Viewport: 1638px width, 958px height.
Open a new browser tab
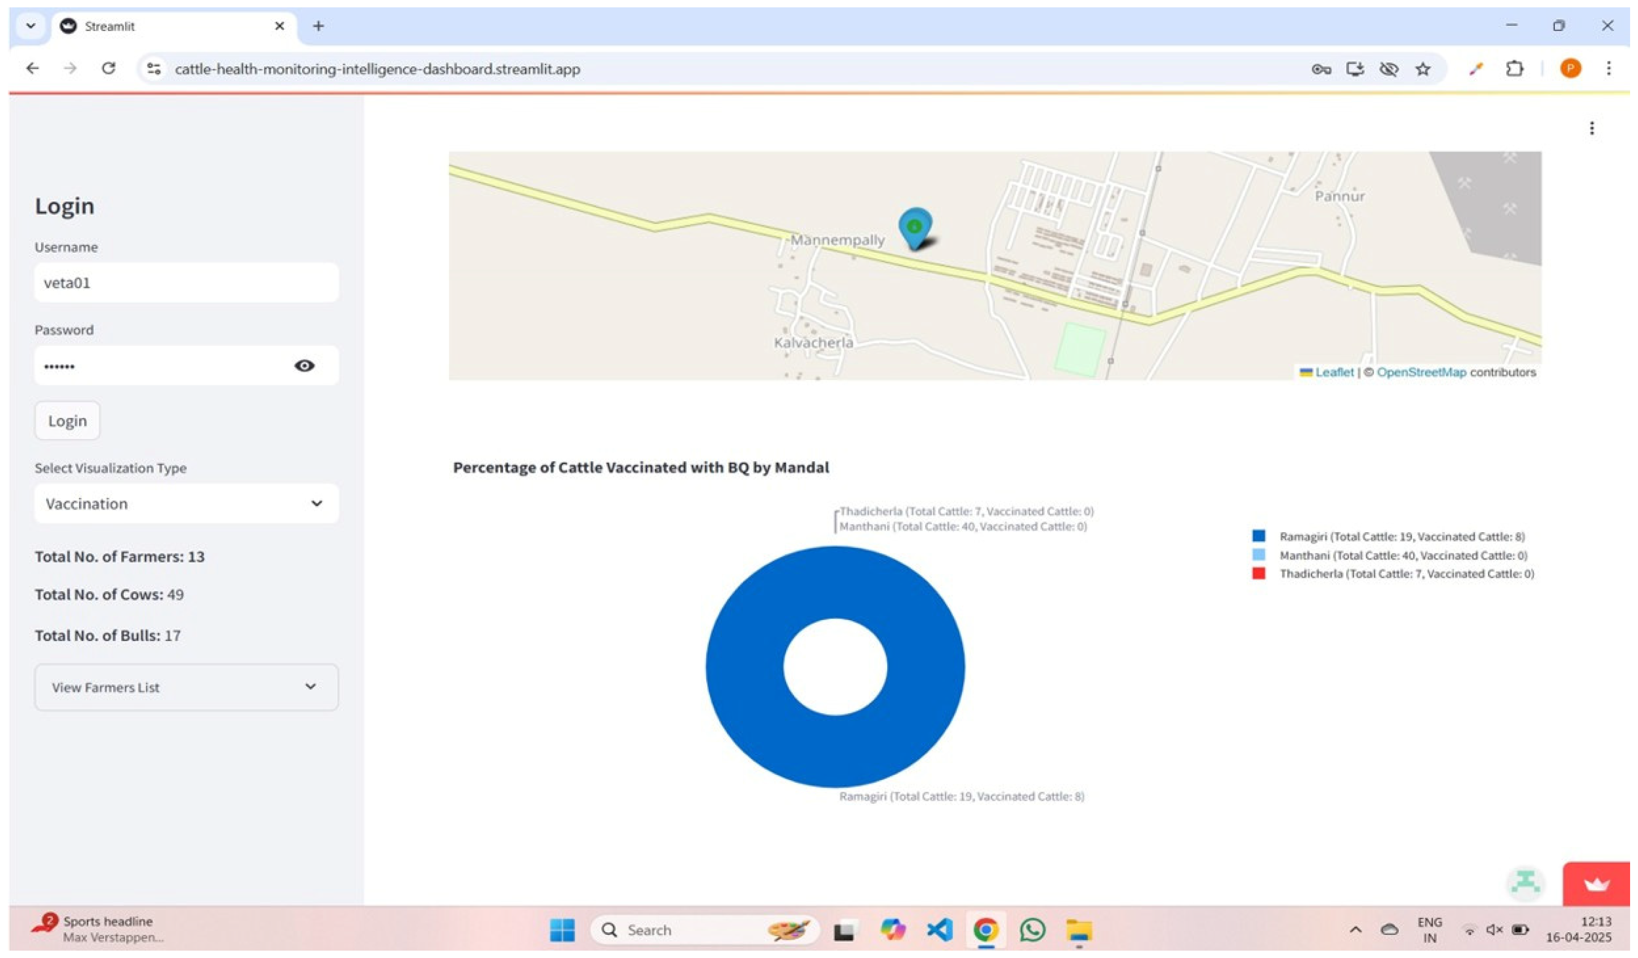(318, 26)
